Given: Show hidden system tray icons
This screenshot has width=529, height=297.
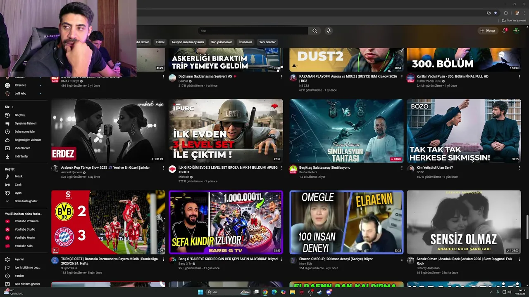Looking at the screenshot, I should coord(491,292).
